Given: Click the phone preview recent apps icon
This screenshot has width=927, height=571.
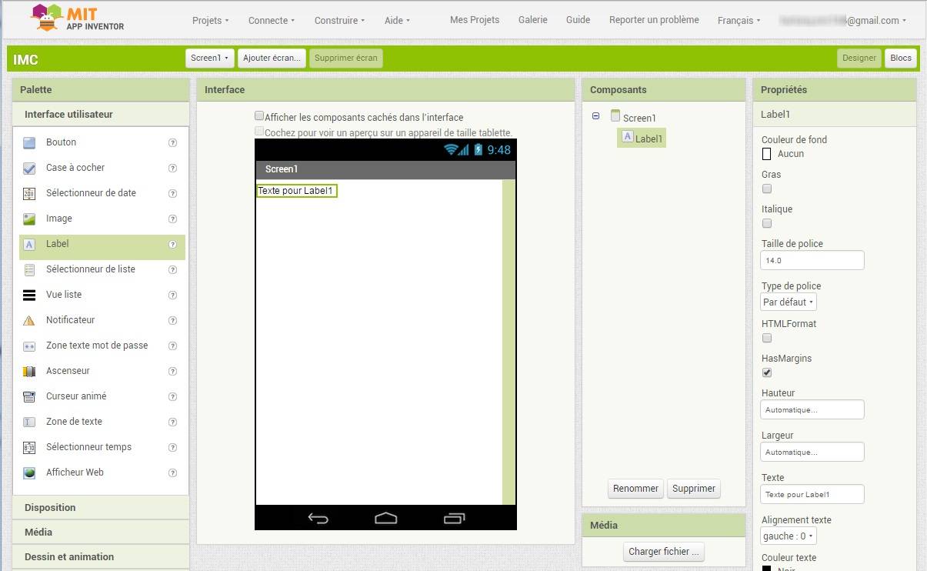Looking at the screenshot, I should click(x=455, y=518).
